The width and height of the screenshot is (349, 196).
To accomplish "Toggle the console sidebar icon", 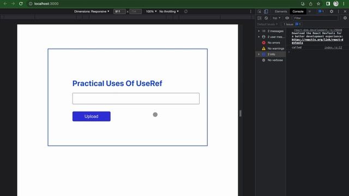I will tap(260, 18).
